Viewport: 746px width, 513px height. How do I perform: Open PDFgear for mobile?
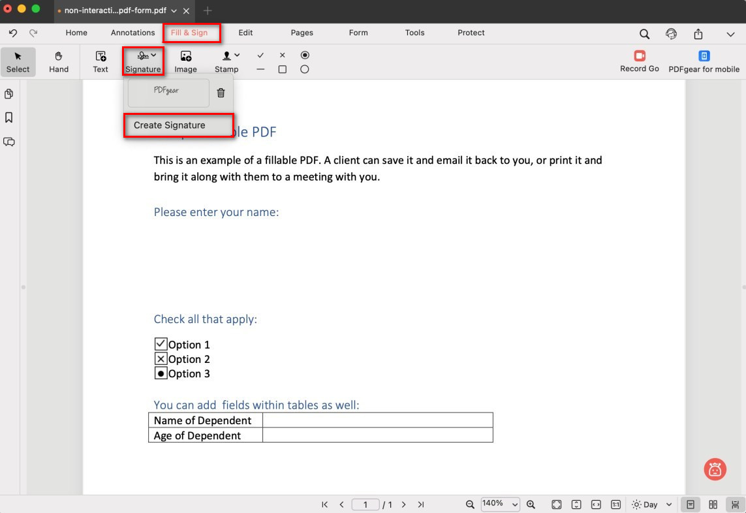point(704,61)
